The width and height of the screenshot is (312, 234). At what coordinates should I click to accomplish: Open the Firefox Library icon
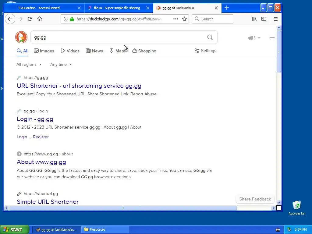[254, 19]
